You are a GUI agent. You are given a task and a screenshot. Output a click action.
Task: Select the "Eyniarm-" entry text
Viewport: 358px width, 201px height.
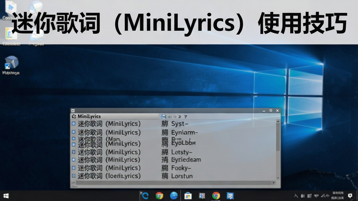pos(185,132)
